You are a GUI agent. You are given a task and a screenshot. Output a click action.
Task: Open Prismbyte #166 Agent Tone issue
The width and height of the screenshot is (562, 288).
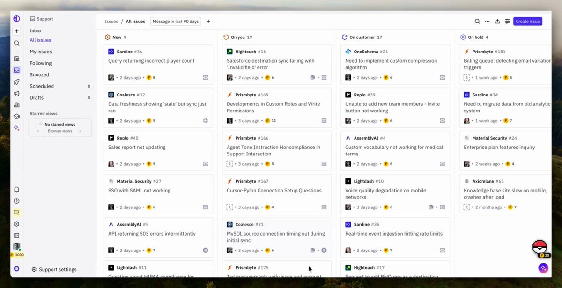[x=277, y=150]
